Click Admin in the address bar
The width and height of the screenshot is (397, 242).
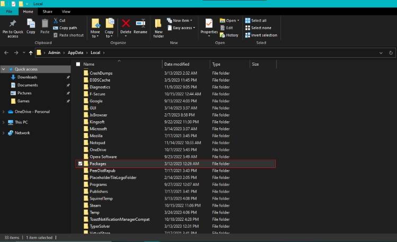(x=54, y=53)
